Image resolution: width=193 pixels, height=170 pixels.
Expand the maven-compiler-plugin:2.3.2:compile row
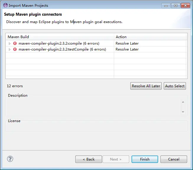click(x=9, y=43)
